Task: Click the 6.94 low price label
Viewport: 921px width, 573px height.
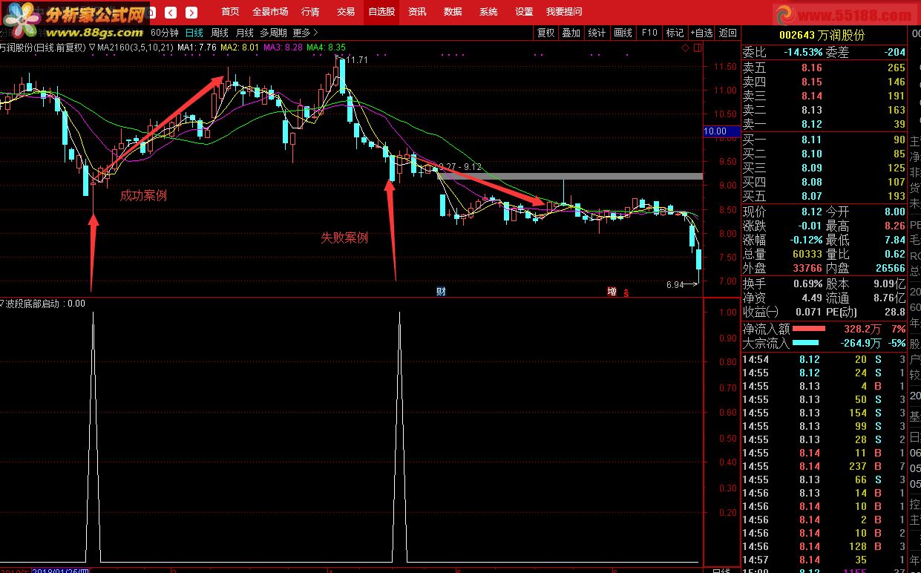Action: coord(675,284)
